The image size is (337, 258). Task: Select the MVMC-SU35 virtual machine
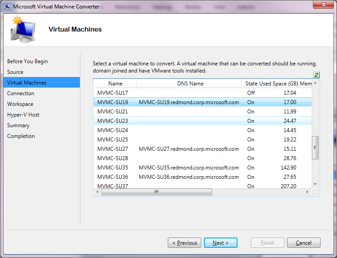(x=203, y=167)
